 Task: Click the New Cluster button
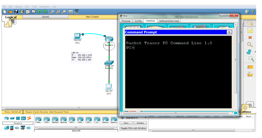pos(92,17)
